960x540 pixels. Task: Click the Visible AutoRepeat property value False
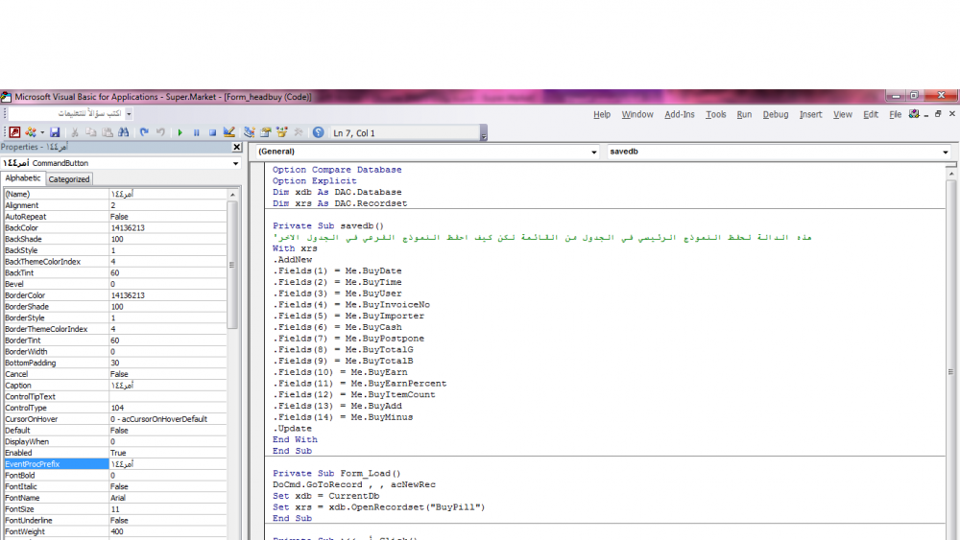[x=168, y=217]
